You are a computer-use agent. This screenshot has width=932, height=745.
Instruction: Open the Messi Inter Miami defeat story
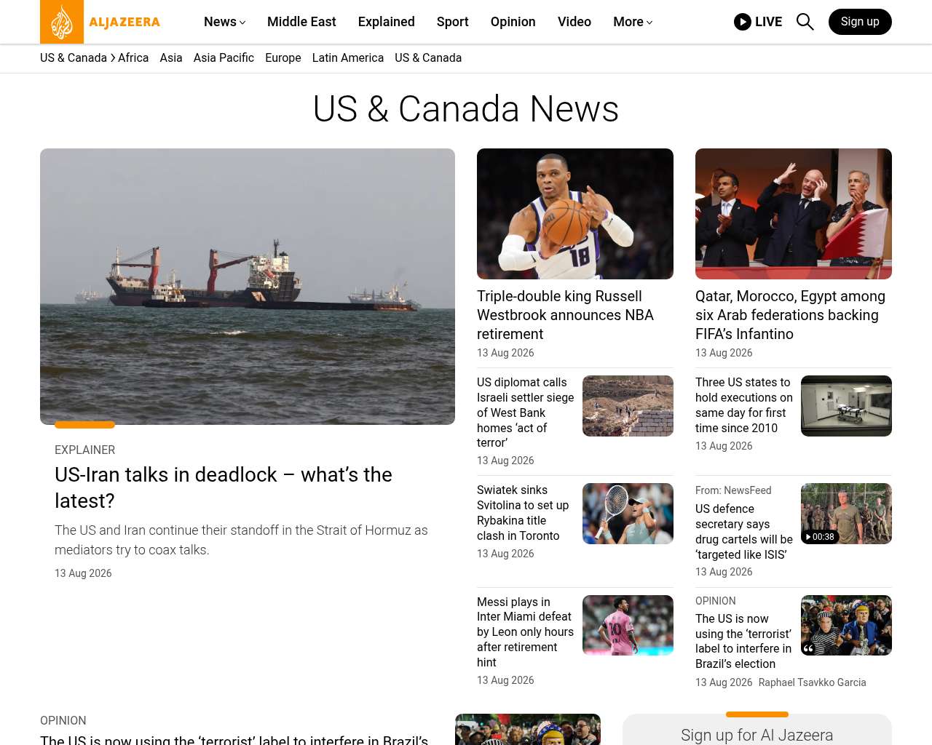(x=526, y=632)
